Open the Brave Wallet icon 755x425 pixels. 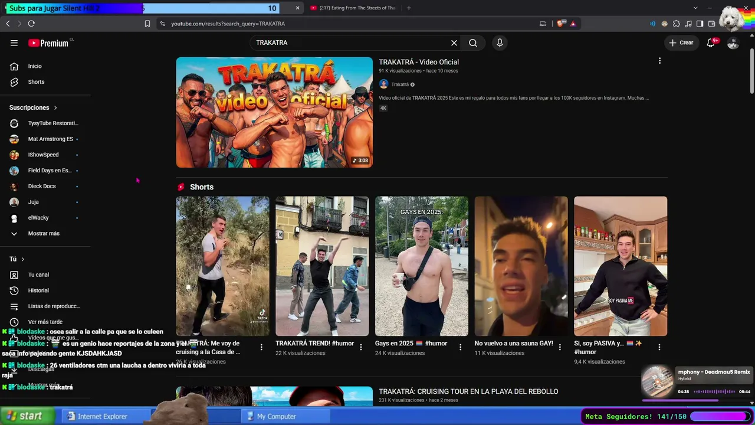coord(711,24)
